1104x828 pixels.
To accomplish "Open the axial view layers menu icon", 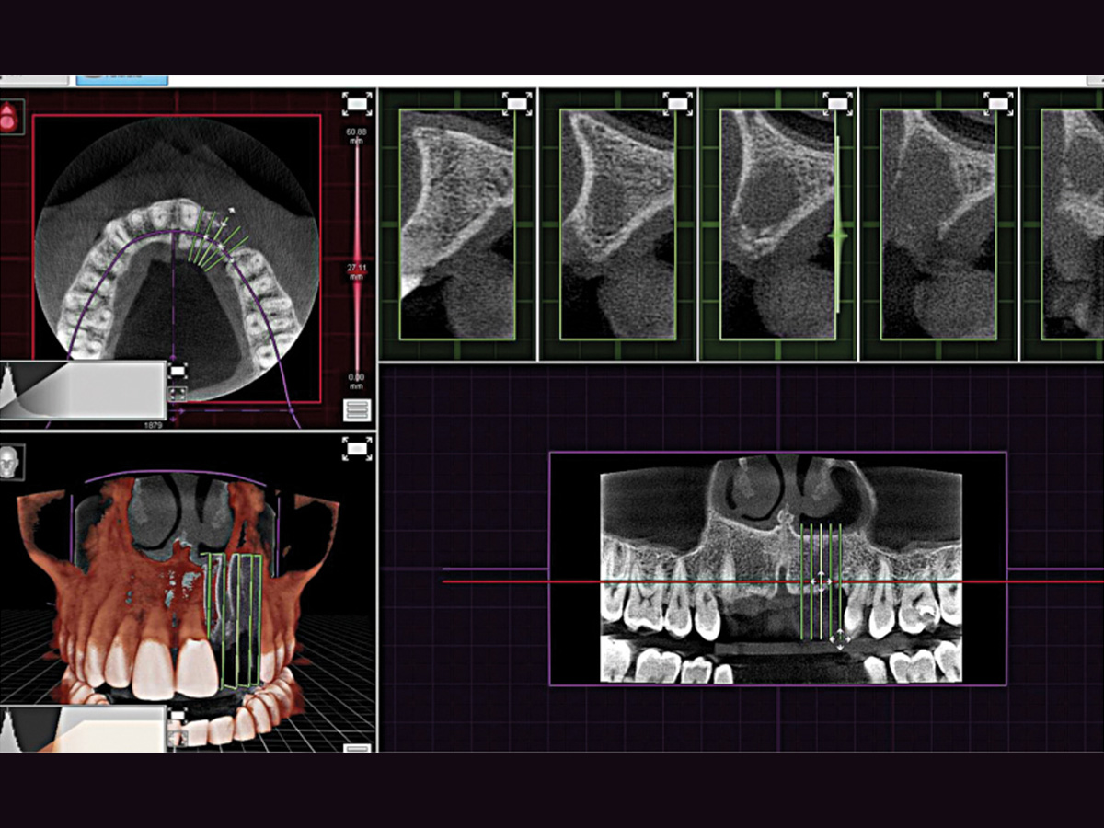I will pyautogui.click(x=357, y=410).
